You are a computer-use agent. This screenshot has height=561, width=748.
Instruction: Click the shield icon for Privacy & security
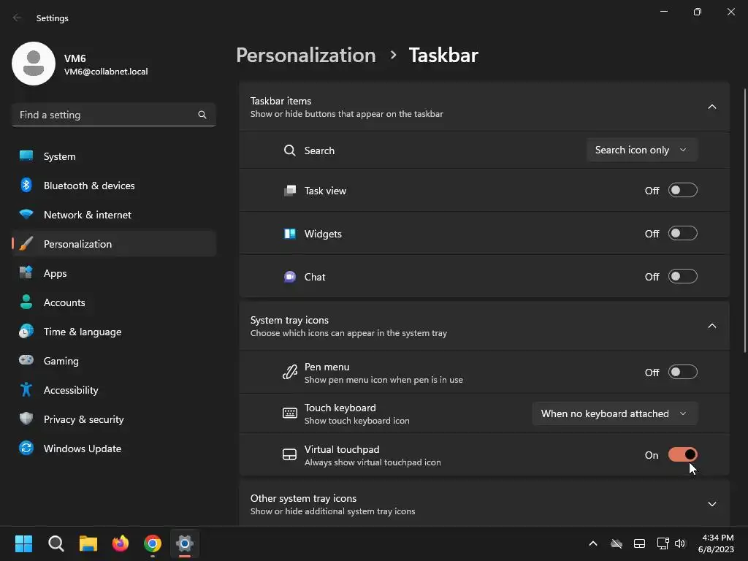tap(26, 419)
